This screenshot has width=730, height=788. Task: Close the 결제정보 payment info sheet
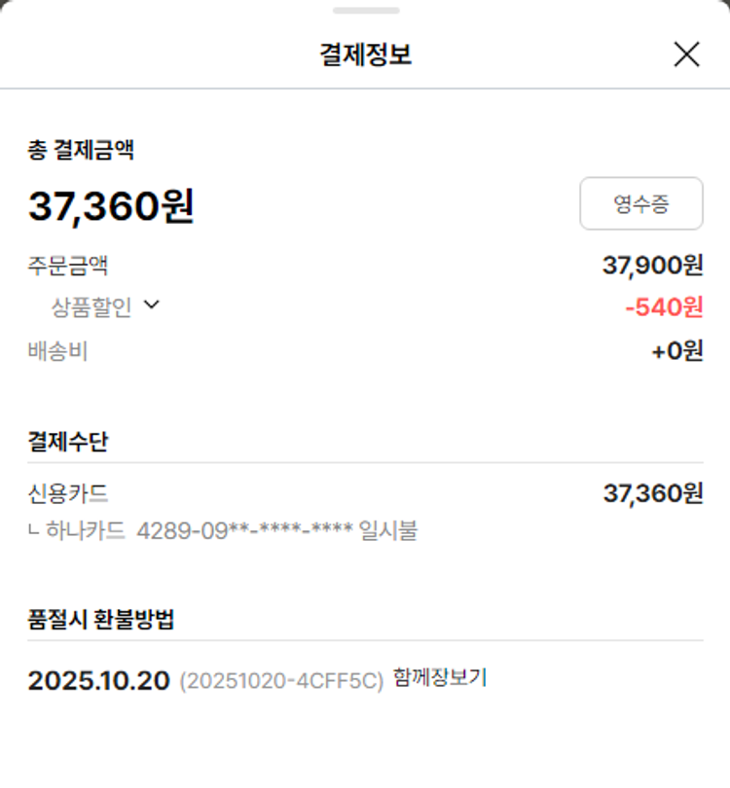pyautogui.click(x=686, y=54)
